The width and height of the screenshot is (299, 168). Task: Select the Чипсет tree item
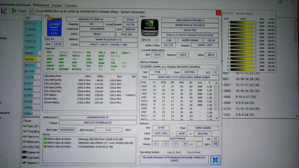coord(30,163)
